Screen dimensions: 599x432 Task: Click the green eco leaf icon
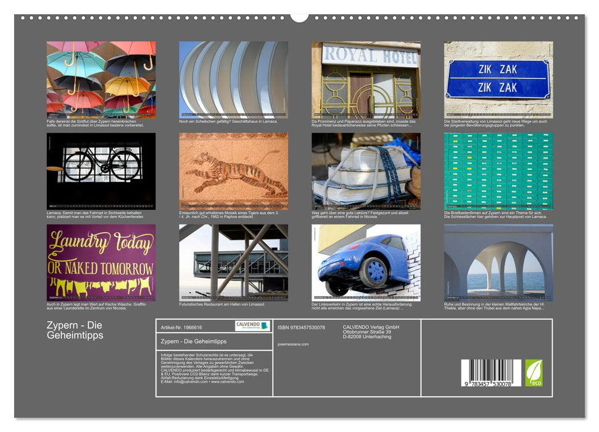534,373
